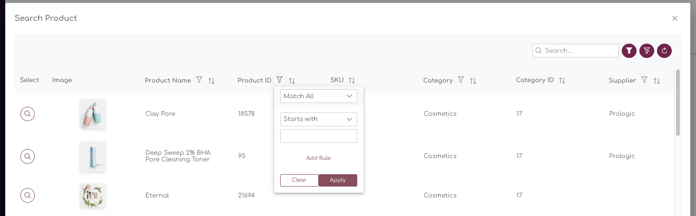Click the Deep Sweep toner thumbnail

coord(93,156)
